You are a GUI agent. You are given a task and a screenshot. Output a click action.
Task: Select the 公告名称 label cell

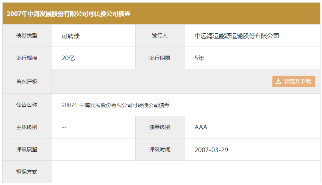coord(27,105)
